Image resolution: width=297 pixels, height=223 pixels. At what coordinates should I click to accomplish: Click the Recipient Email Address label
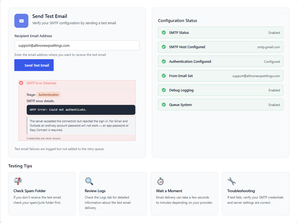tap(33, 36)
